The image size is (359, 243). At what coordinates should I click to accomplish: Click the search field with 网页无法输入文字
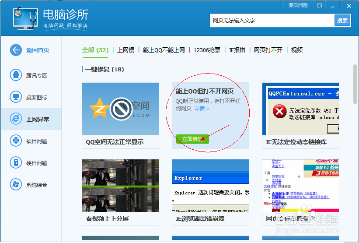272,21
